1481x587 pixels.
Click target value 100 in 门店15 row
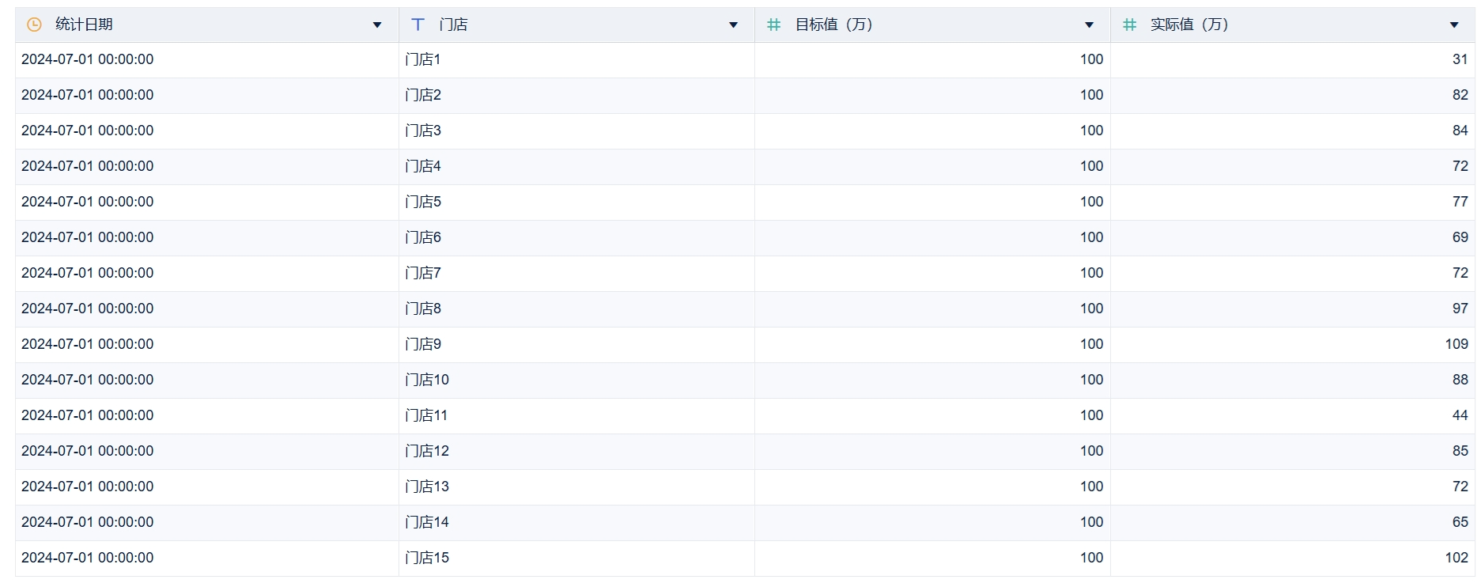point(1091,558)
